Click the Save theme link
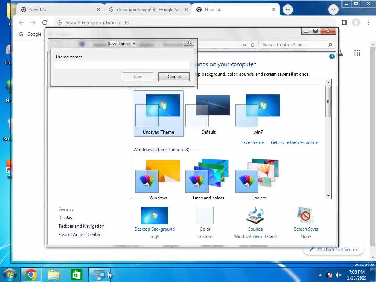Image resolution: width=376 pixels, height=282 pixels. click(252, 142)
